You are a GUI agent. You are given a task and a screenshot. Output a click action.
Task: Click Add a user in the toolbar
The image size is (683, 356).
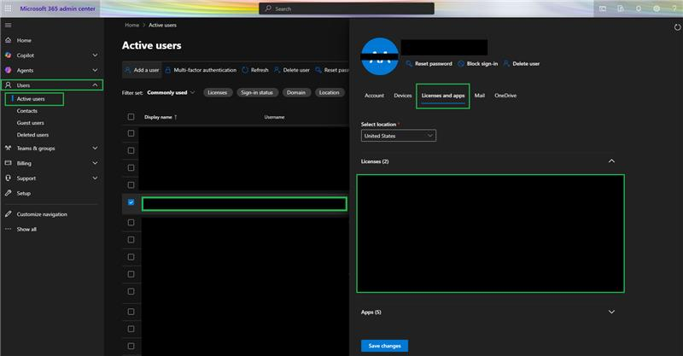point(142,70)
